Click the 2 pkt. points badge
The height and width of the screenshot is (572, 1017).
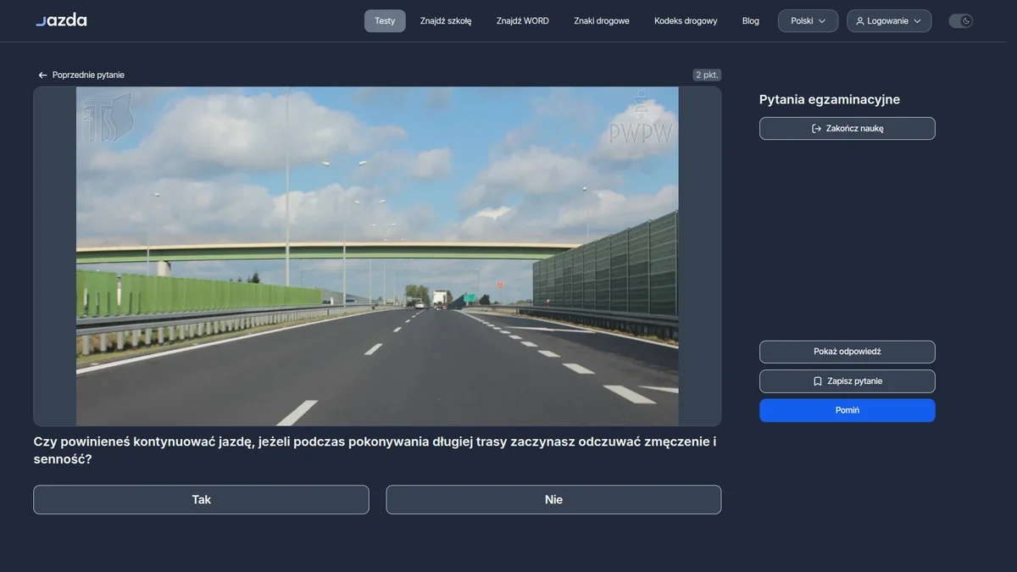pos(707,75)
